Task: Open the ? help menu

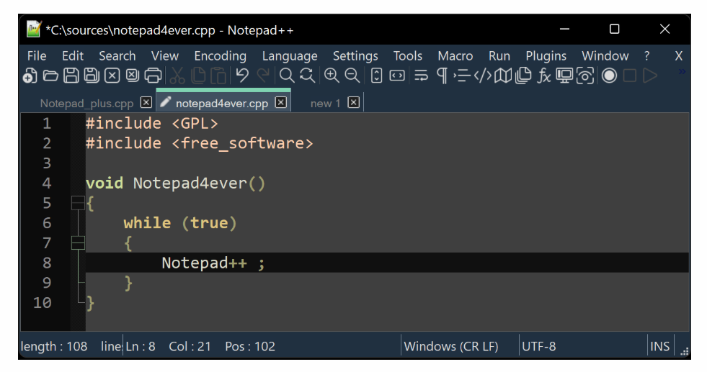Action: click(647, 56)
